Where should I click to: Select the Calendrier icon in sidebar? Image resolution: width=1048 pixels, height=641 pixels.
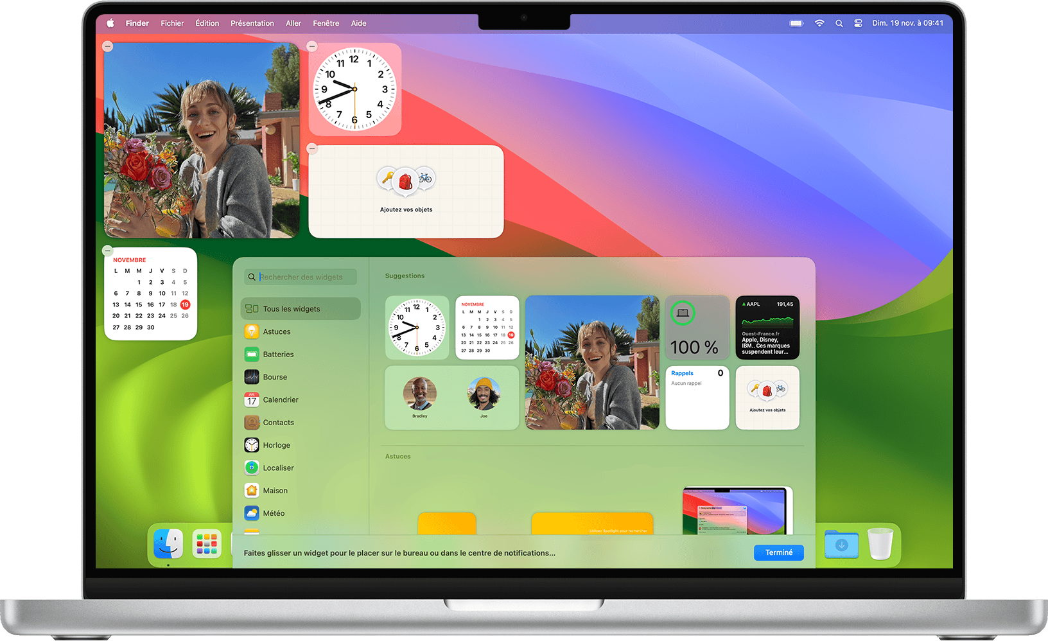point(252,400)
